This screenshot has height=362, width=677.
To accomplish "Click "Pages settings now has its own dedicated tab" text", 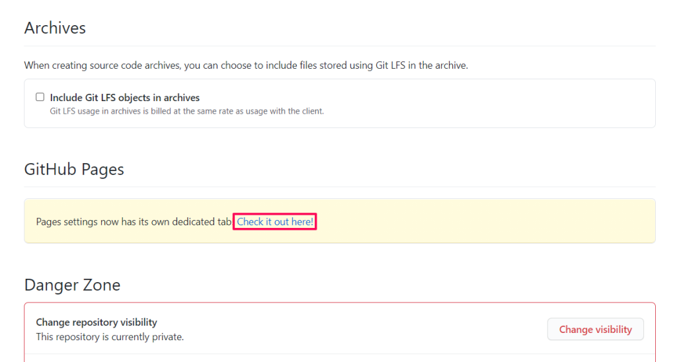I will [134, 222].
